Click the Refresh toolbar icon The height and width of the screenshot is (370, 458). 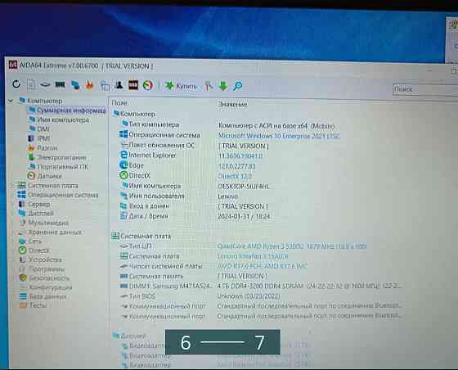(16, 84)
